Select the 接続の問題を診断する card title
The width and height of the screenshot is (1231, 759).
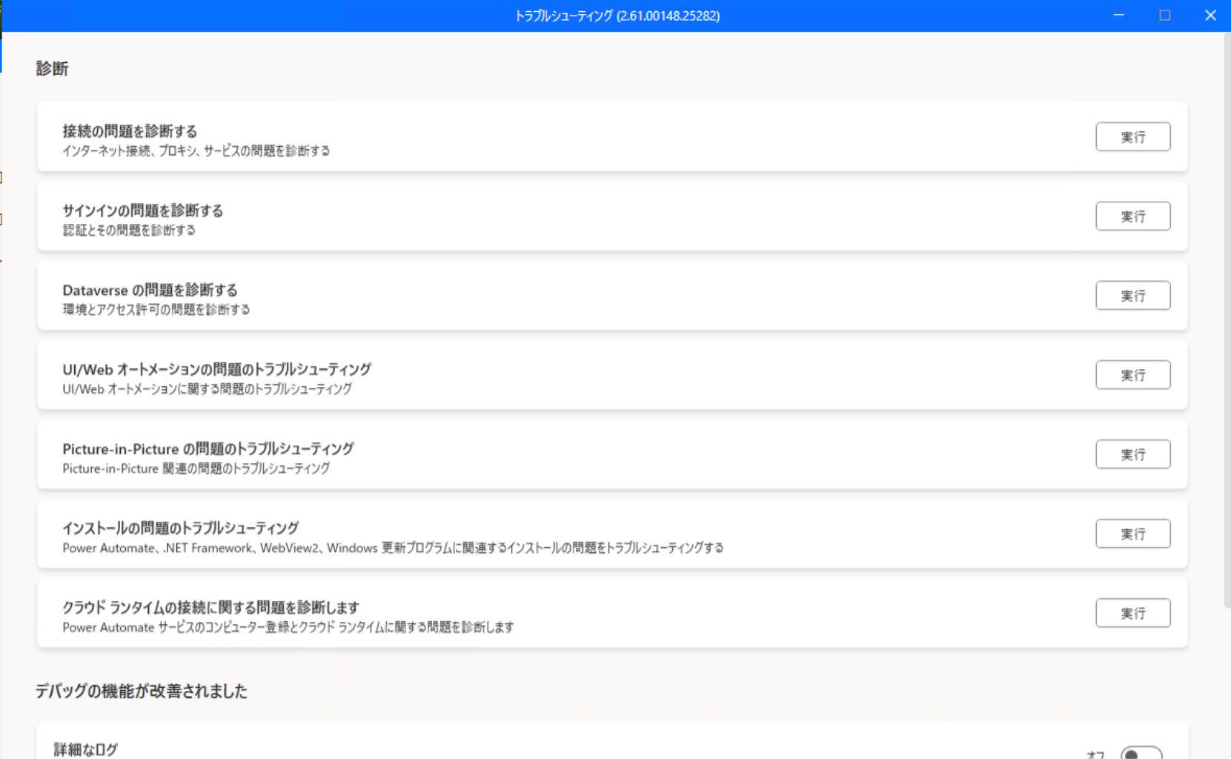130,131
